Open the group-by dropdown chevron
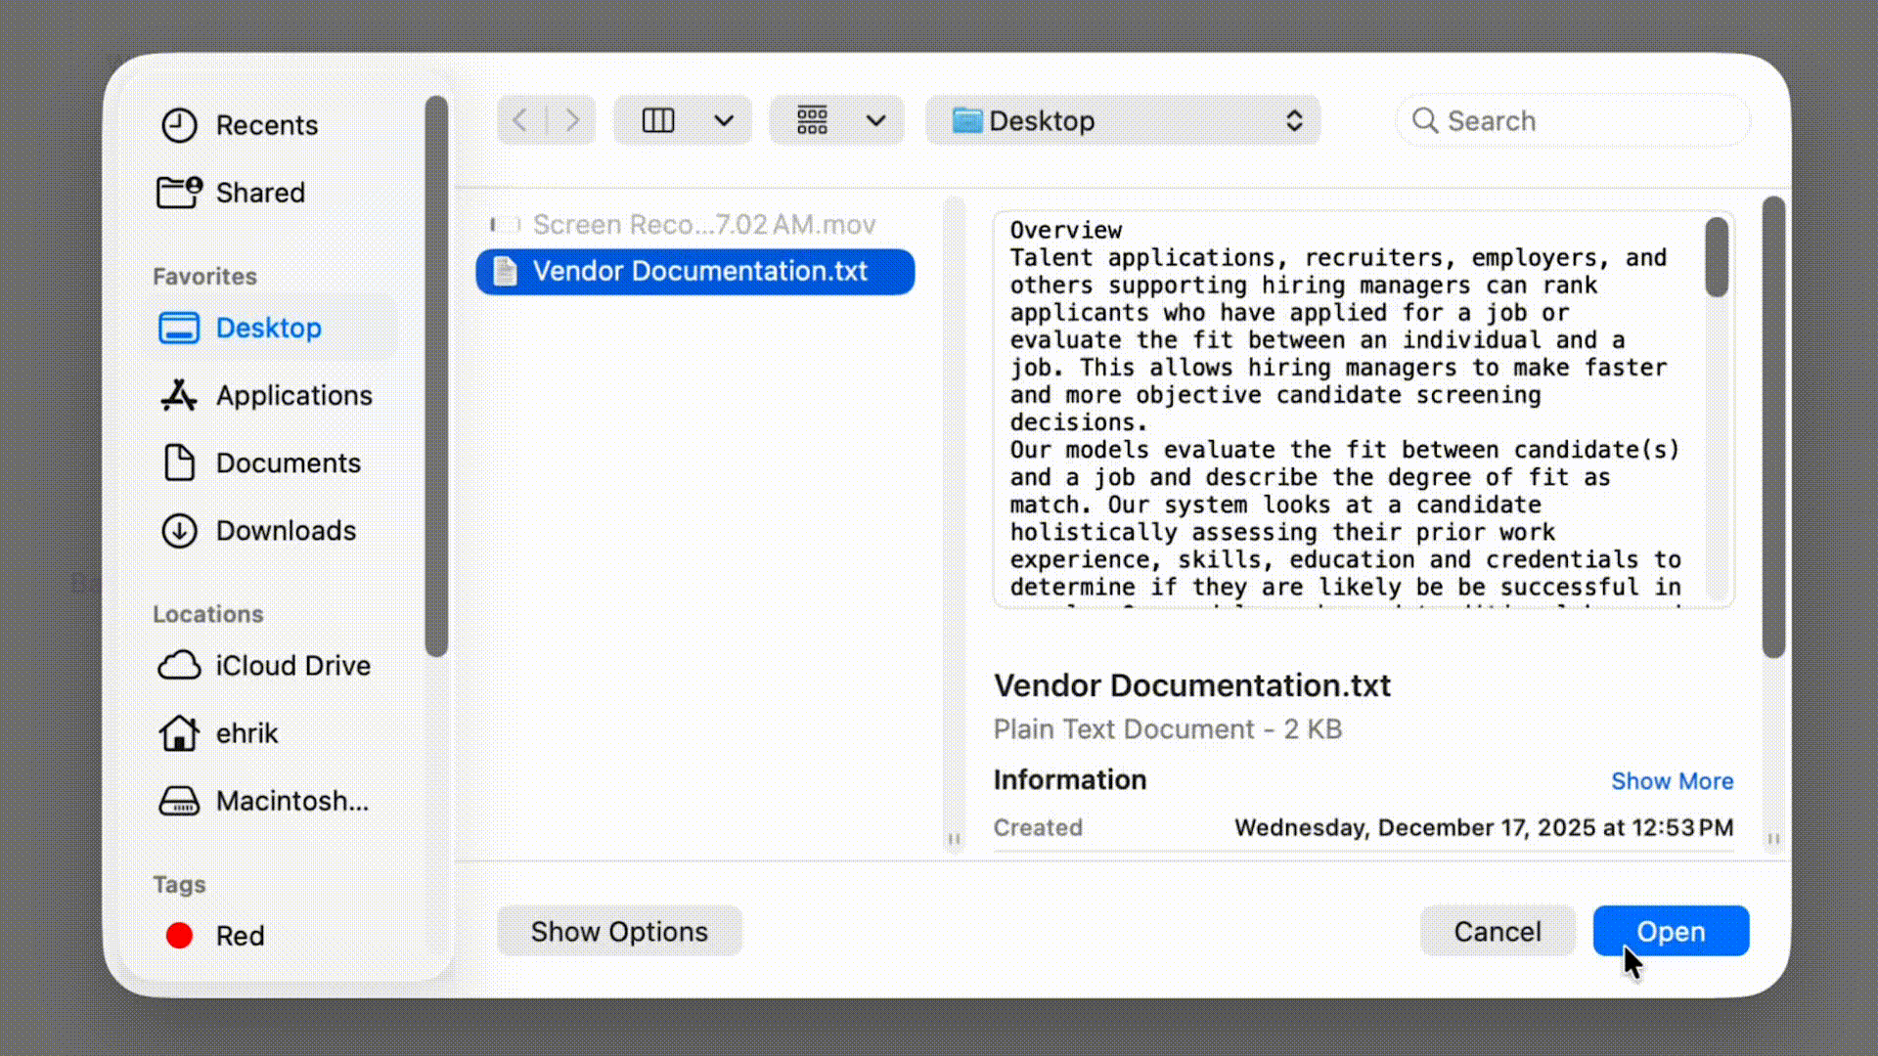The height and width of the screenshot is (1056, 1878). 875,120
